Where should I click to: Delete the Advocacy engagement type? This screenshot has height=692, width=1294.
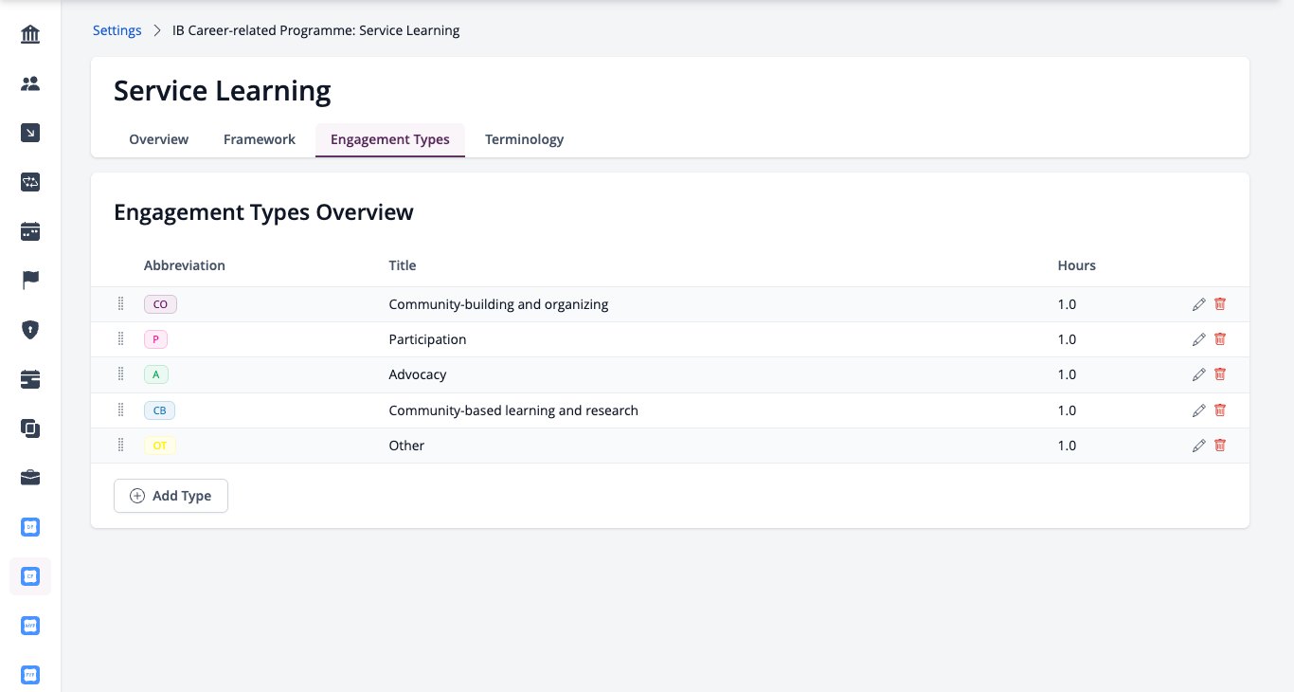[x=1220, y=374]
